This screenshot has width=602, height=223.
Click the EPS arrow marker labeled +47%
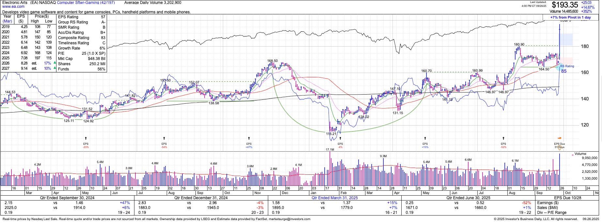click(249, 138)
